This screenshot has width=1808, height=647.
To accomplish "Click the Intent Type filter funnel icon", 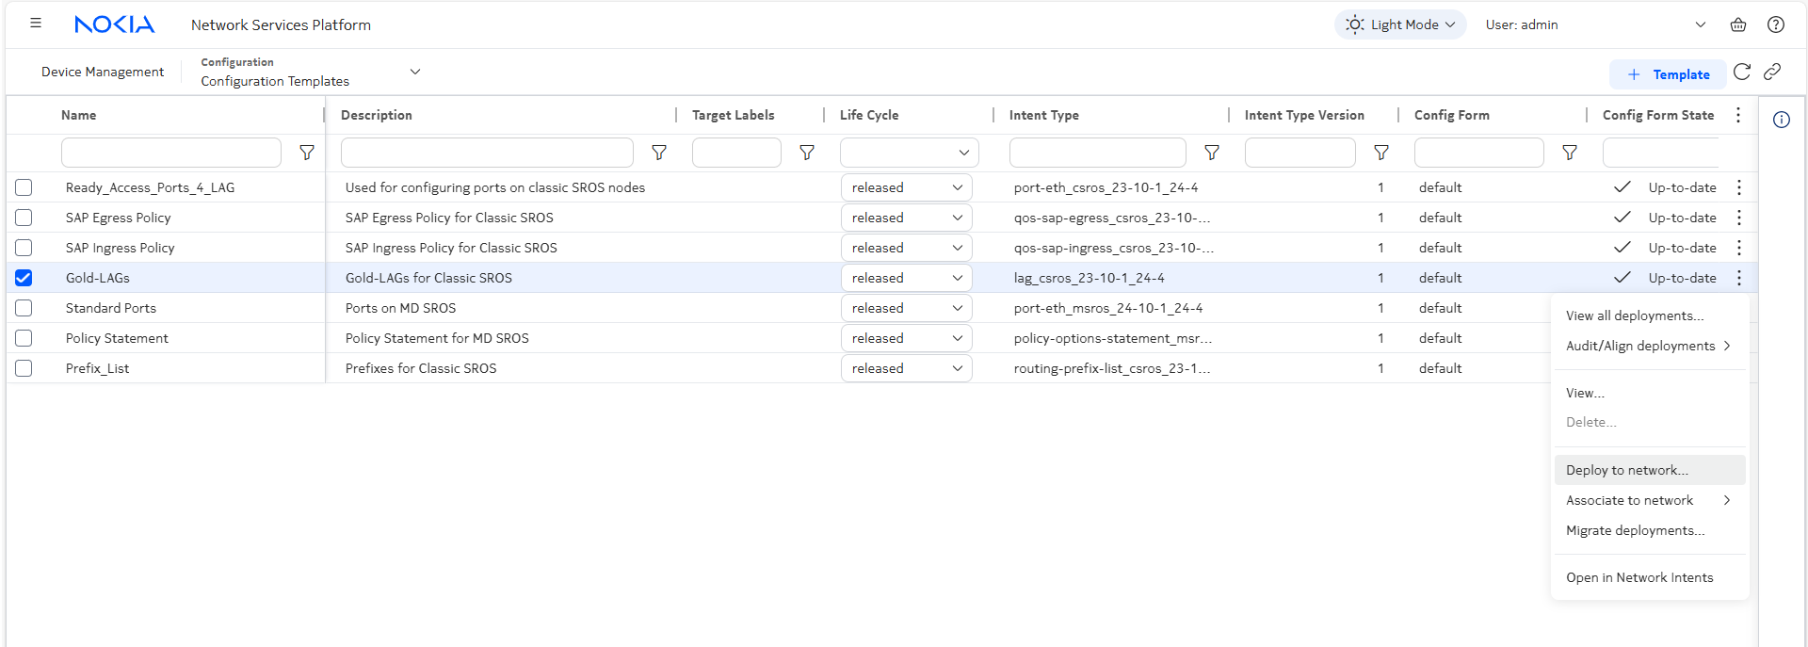I will 1212,153.
